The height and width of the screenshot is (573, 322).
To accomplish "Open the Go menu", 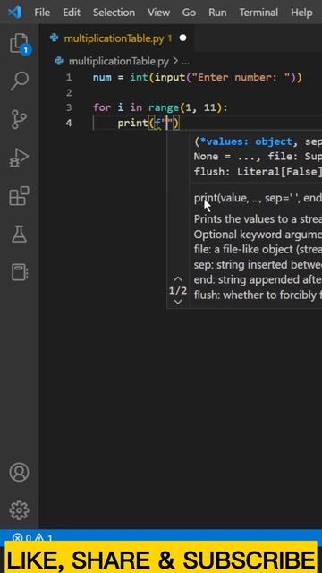I will coord(189,13).
